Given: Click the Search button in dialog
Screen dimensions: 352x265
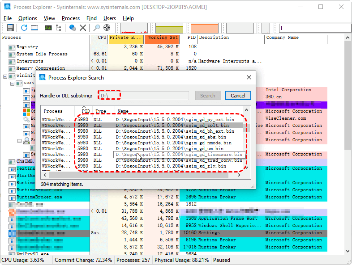Looking at the screenshot, I should tap(208, 96).
